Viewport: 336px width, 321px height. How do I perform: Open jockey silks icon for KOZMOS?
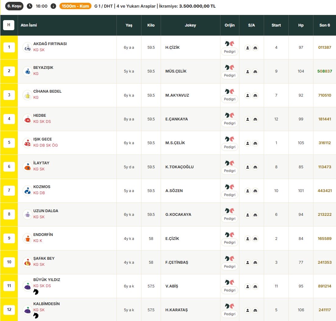coord(27,191)
